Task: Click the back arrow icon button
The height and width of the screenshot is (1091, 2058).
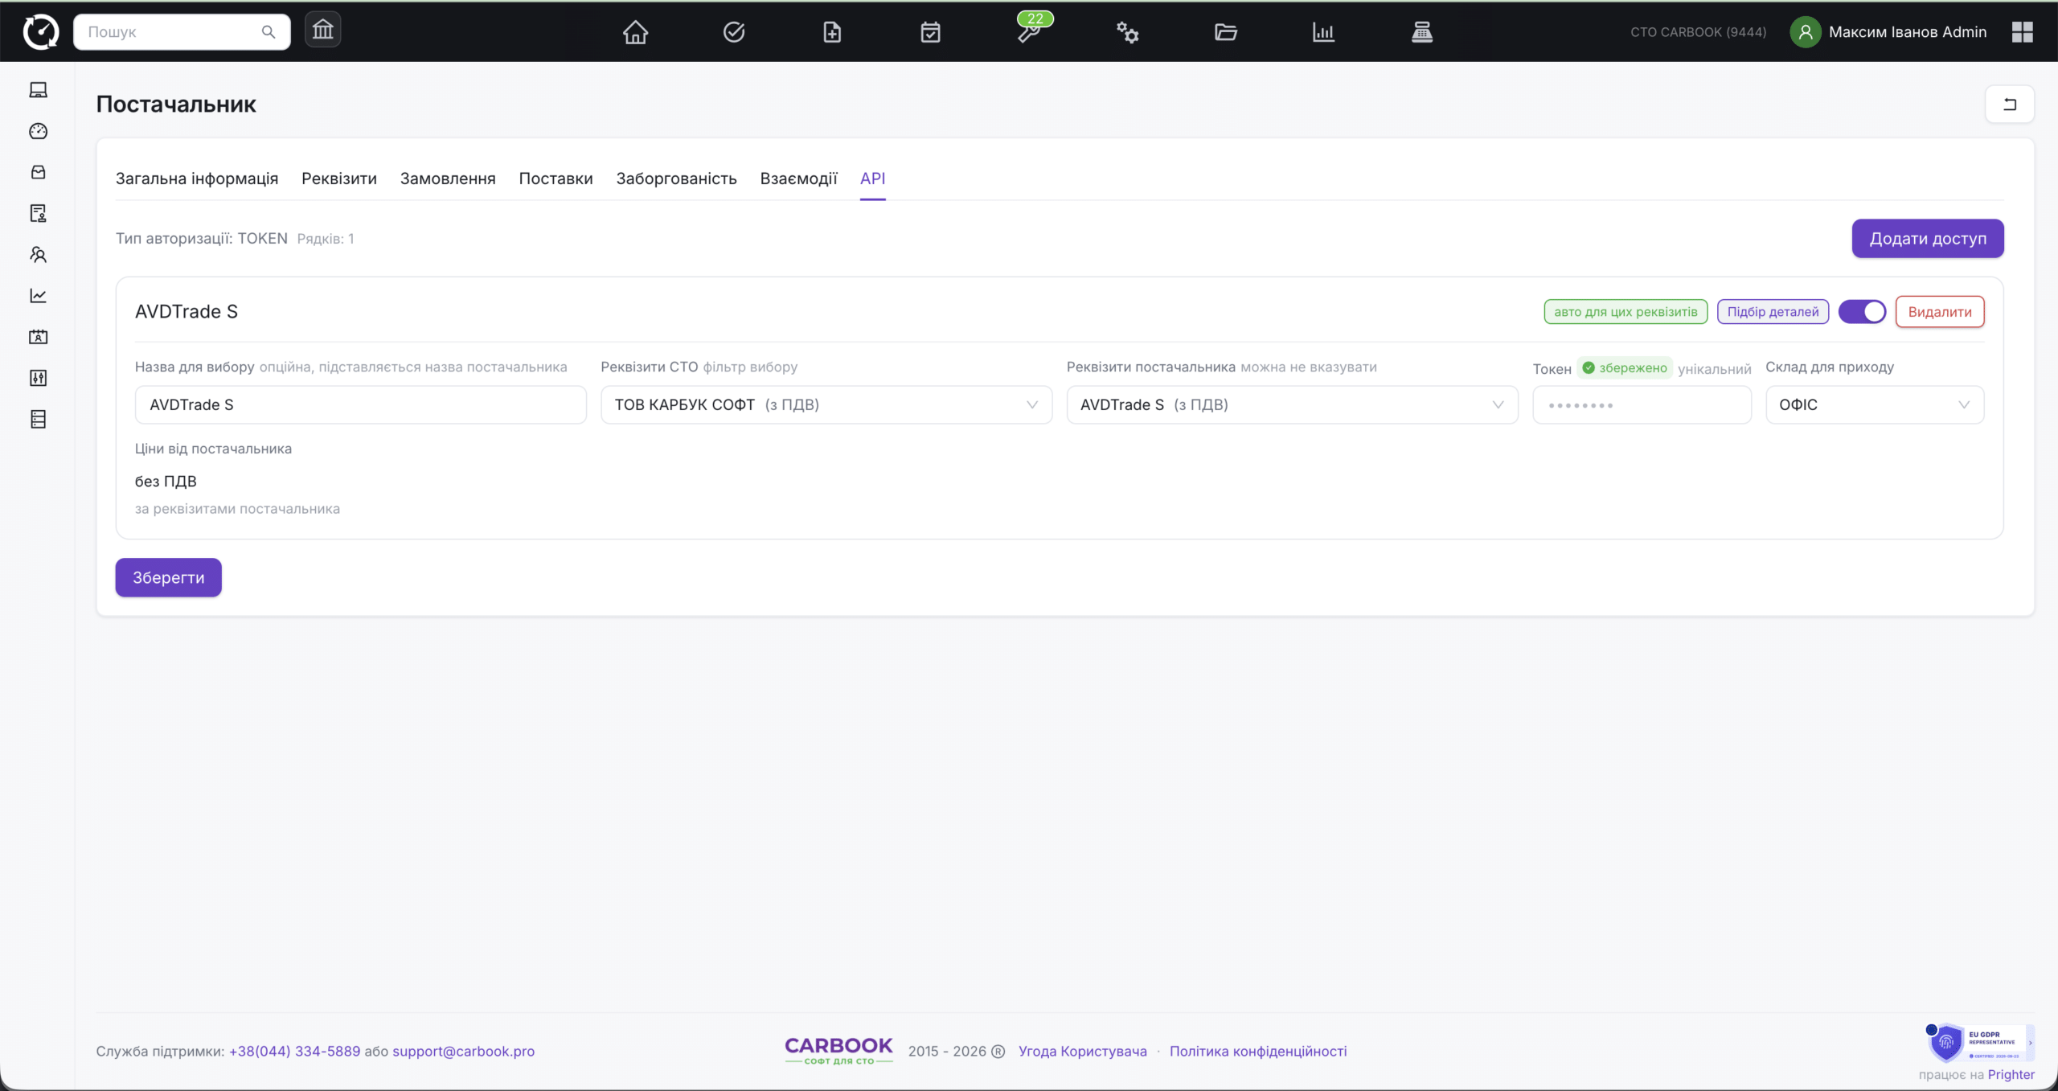Action: tap(2010, 105)
